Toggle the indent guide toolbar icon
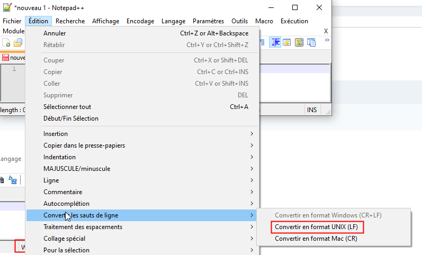This screenshot has width=422, height=255. click(x=275, y=42)
